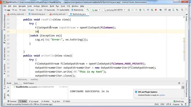Viewport: 191px width, 107px height.
Task: Select ReadWriteFile: successful build row
Action: pos(40,87)
